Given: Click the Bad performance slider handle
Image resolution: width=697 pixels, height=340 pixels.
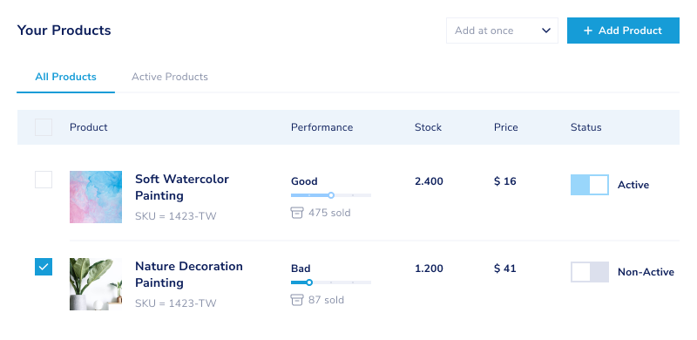Looking at the screenshot, I should tap(309, 282).
